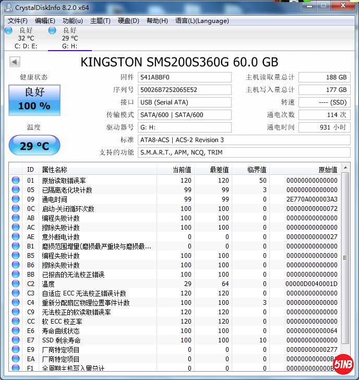Click status icon for attribute B6
The height and width of the screenshot is (380, 359).
pyautogui.click(x=16, y=265)
